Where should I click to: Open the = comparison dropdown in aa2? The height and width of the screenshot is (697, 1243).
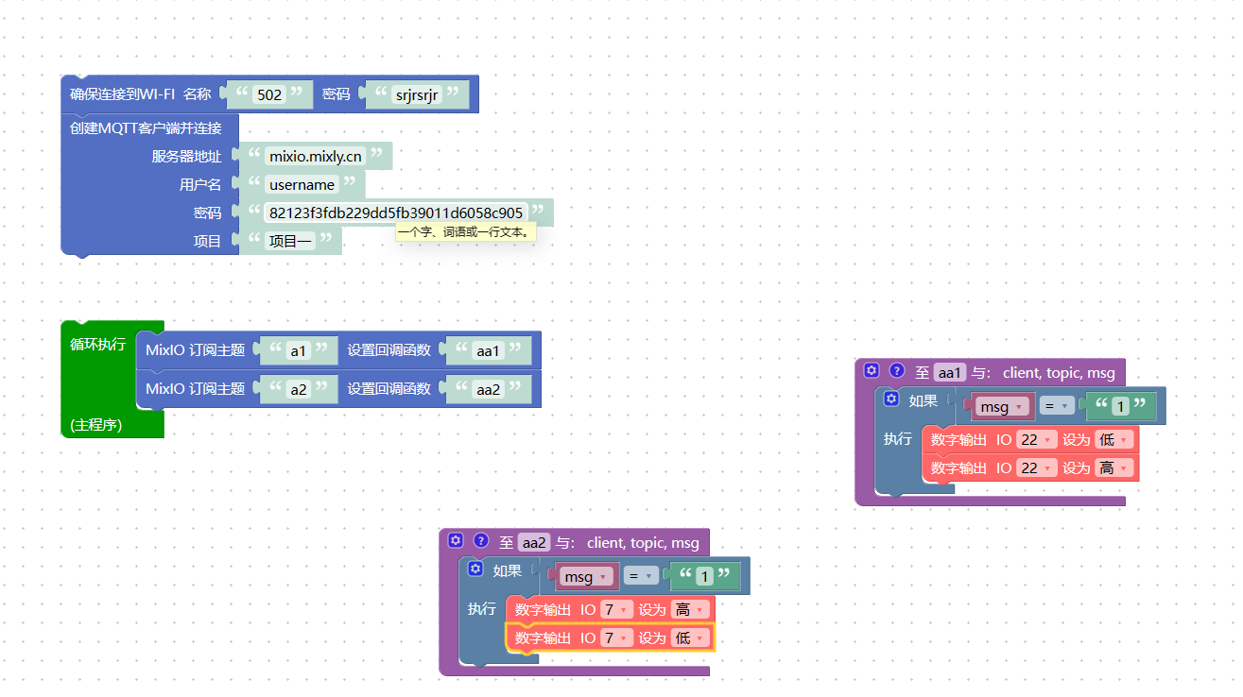pyautogui.click(x=641, y=576)
